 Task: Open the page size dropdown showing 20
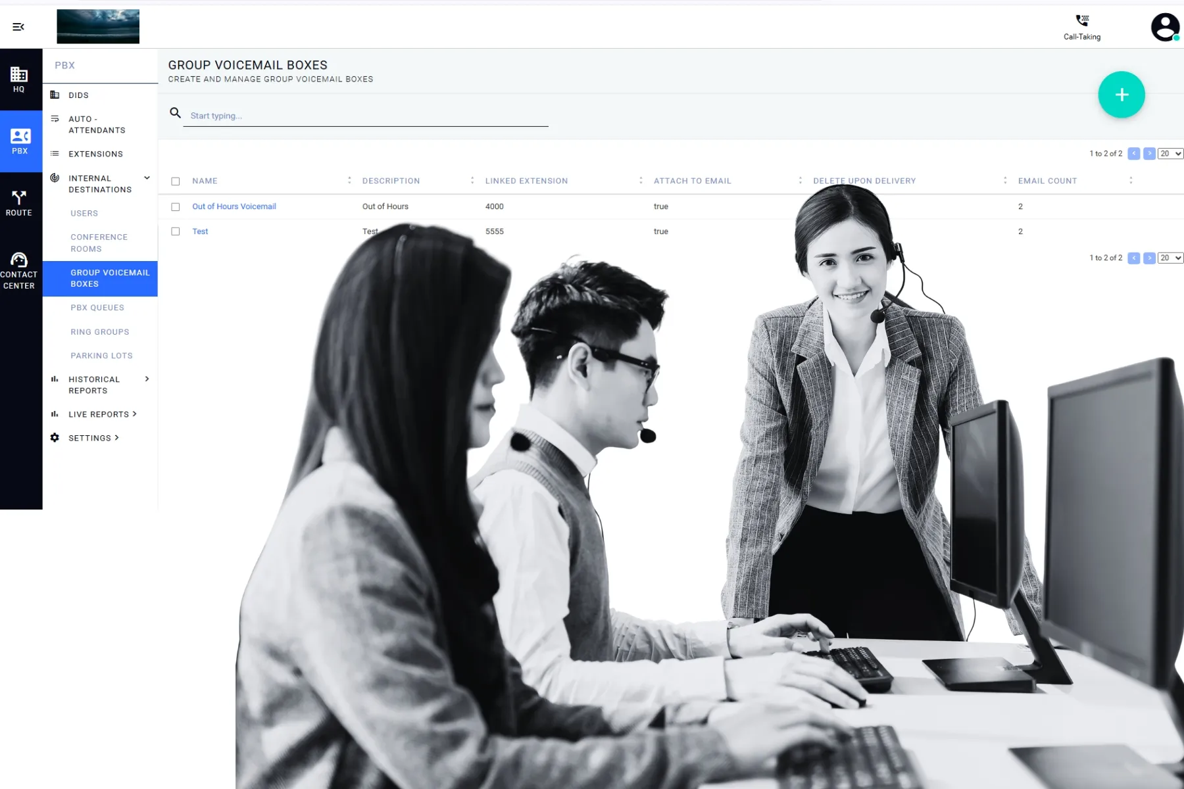tap(1170, 153)
